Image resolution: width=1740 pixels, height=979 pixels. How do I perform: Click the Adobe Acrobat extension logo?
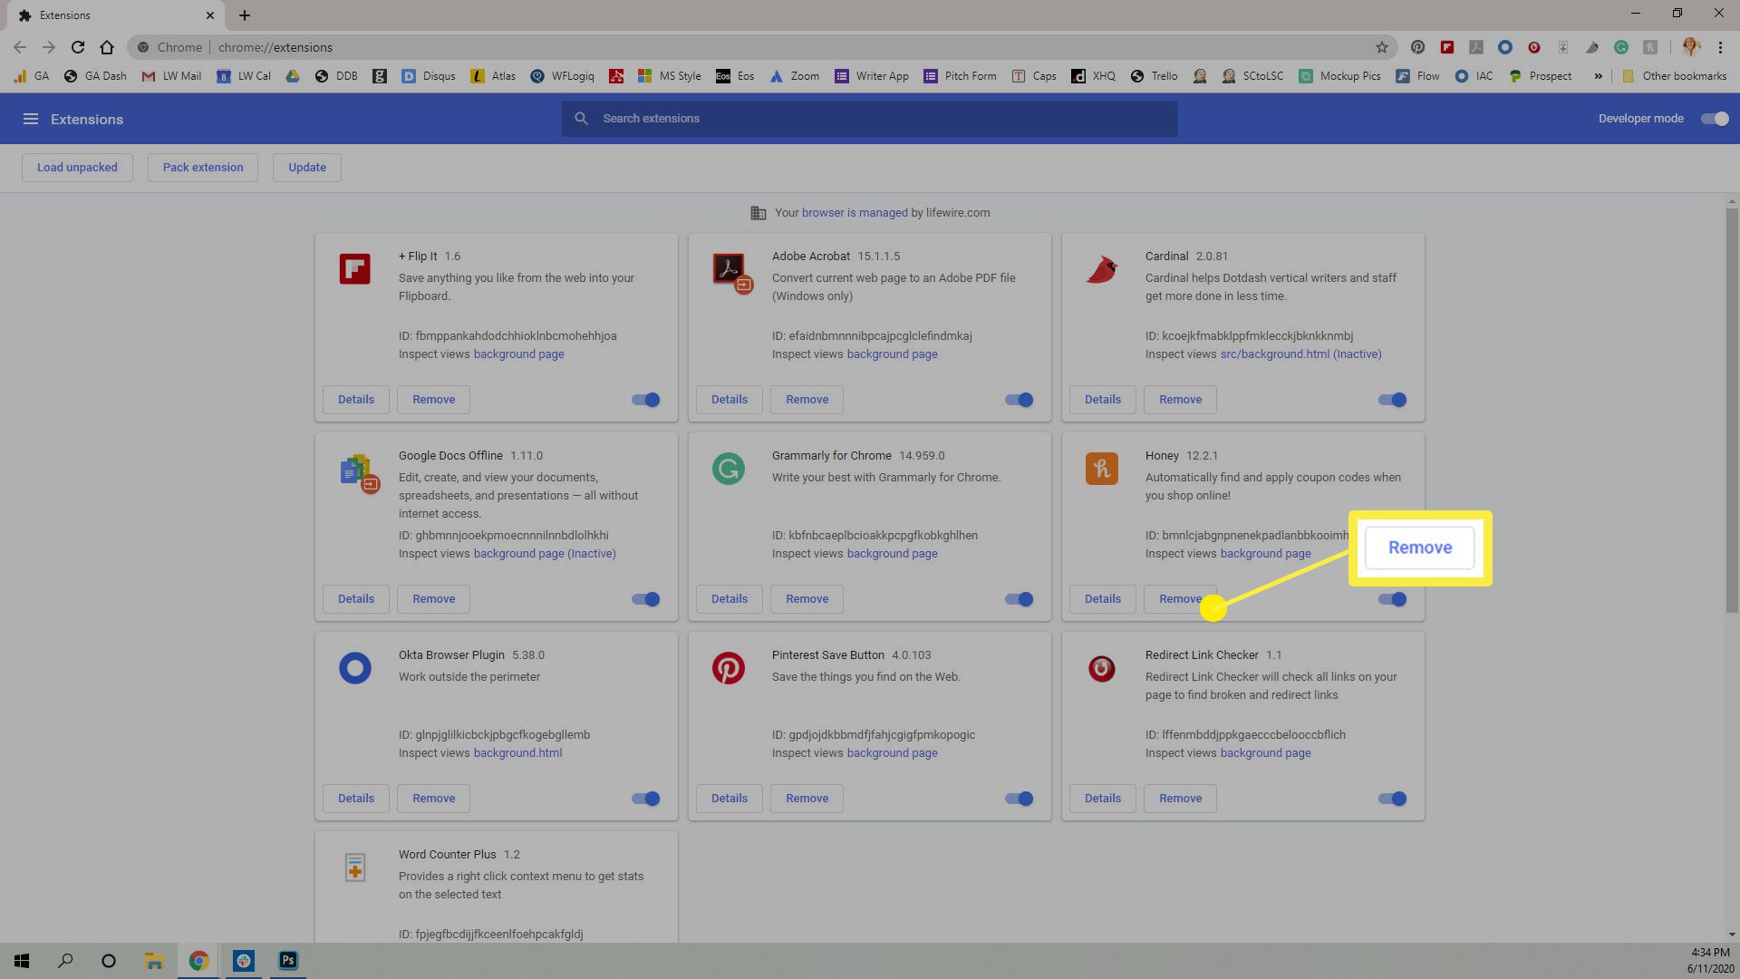730,272
